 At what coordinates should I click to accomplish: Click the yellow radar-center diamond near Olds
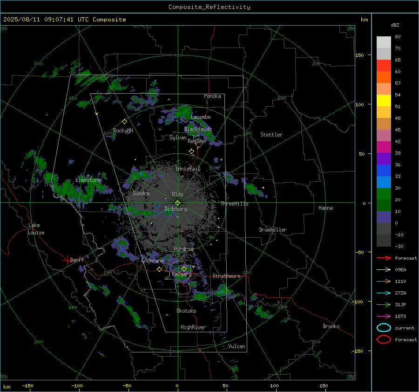pos(177,203)
